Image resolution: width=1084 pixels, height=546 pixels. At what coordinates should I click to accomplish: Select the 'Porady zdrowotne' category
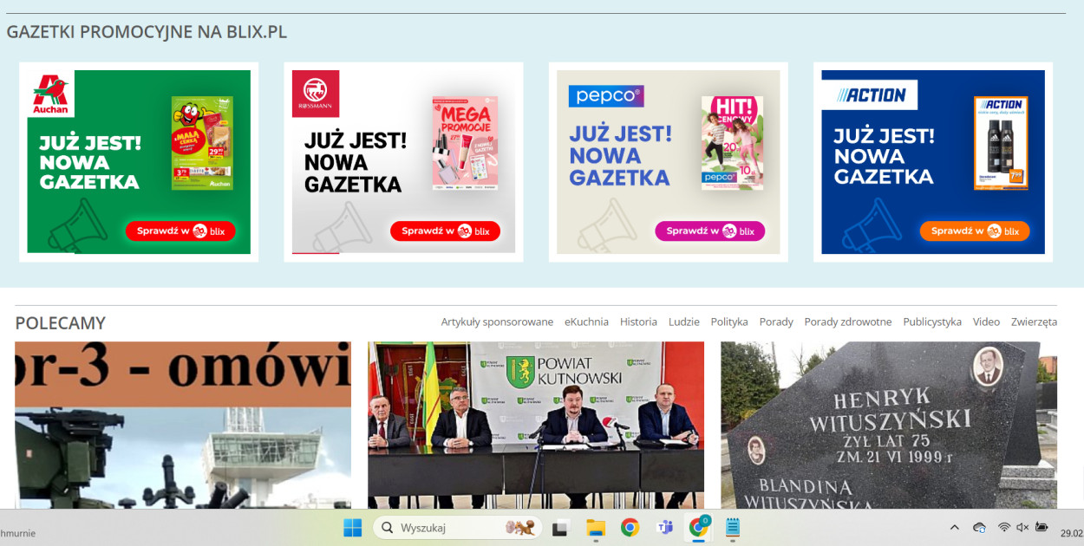click(x=848, y=322)
